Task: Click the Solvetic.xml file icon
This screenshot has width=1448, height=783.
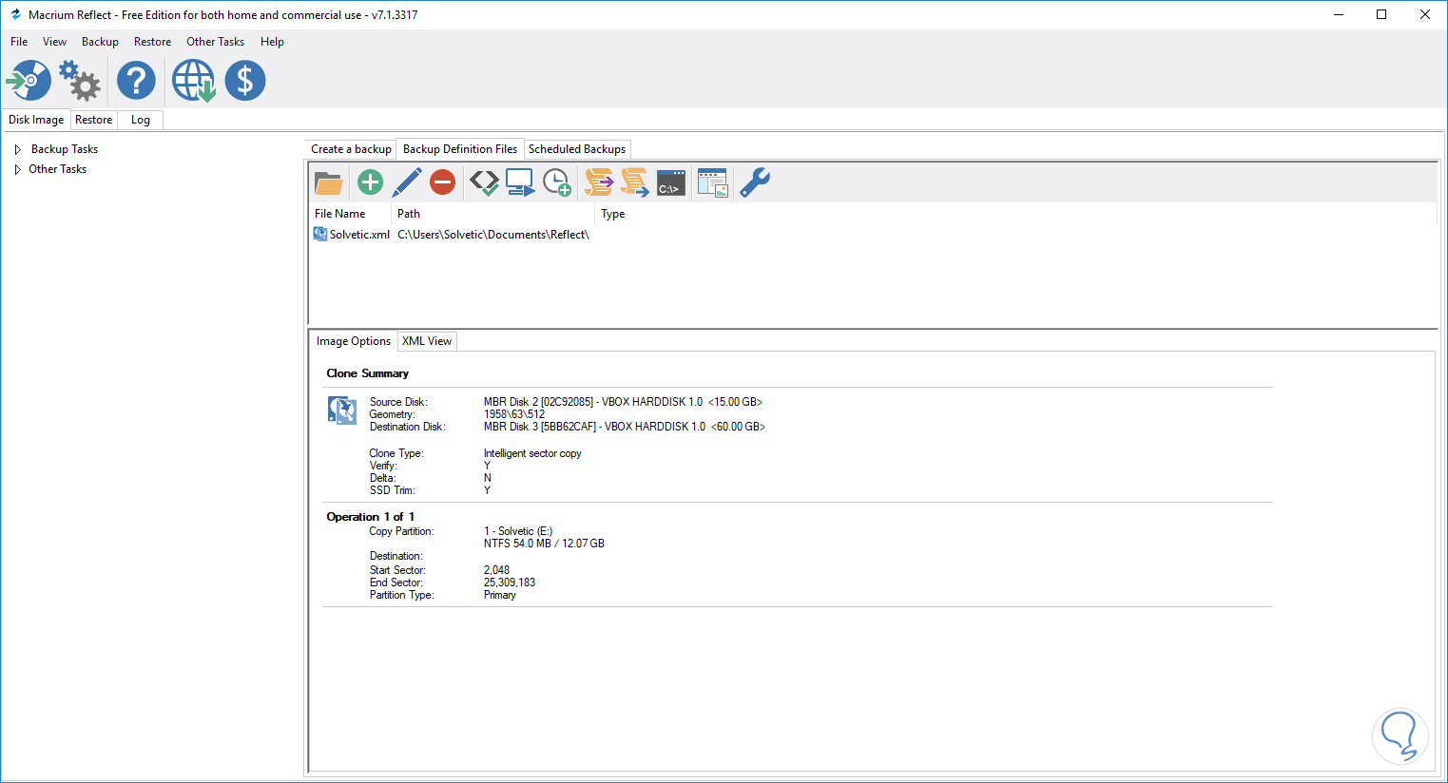Action: [x=320, y=235]
